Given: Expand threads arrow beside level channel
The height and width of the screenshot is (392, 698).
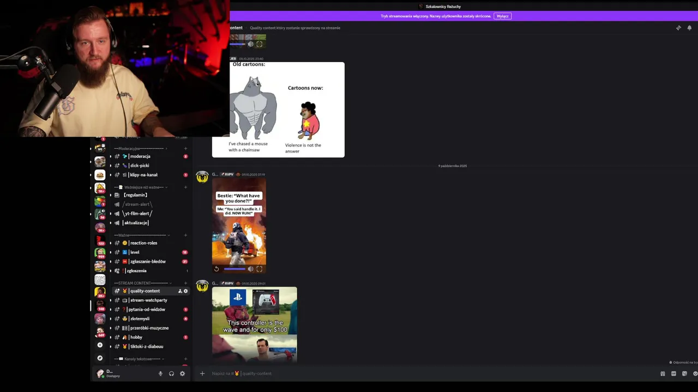Looking at the screenshot, I should [110, 252].
